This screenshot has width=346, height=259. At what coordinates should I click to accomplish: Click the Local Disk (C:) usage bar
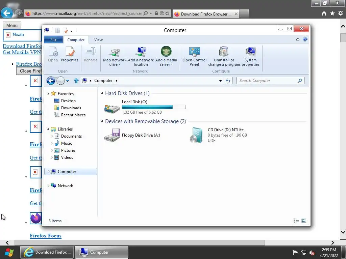(x=154, y=107)
